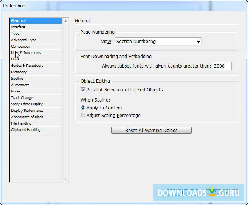Open the Notes preferences category
Screen dimensions: 248x205
click(x=36, y=91)
